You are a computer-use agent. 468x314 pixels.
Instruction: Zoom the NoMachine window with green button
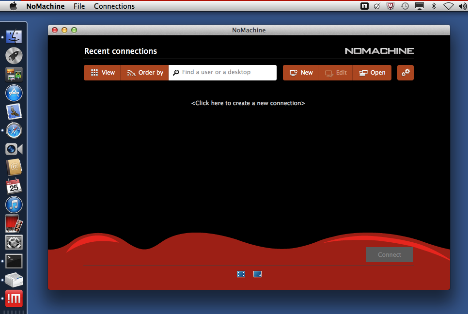pos(74,30)
